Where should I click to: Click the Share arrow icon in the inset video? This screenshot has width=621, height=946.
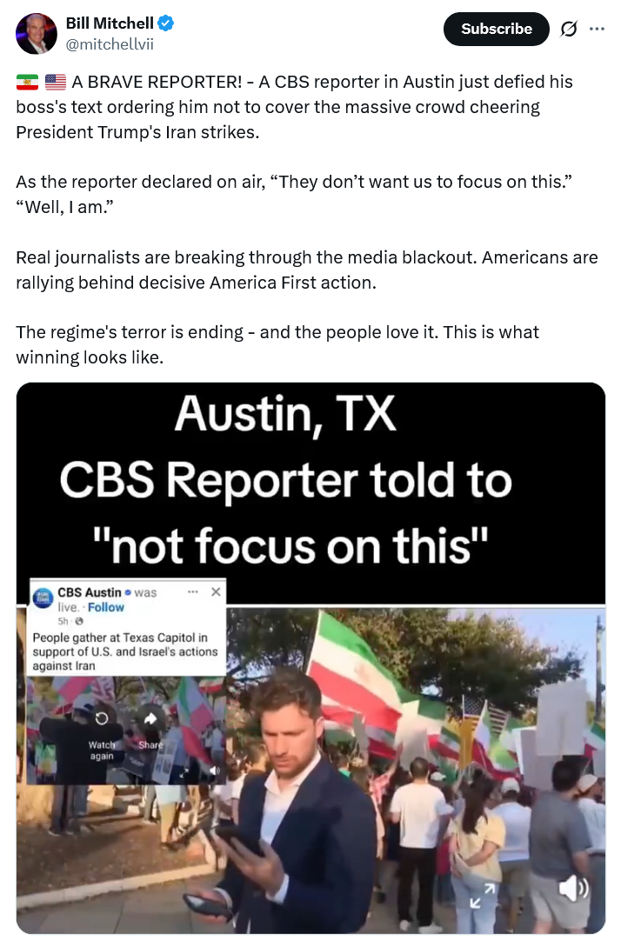pyautogui.click(x=150, y=718)
